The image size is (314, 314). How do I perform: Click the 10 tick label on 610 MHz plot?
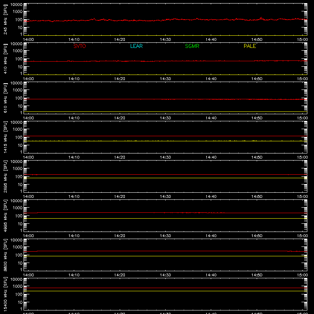(x=20, y=106)
